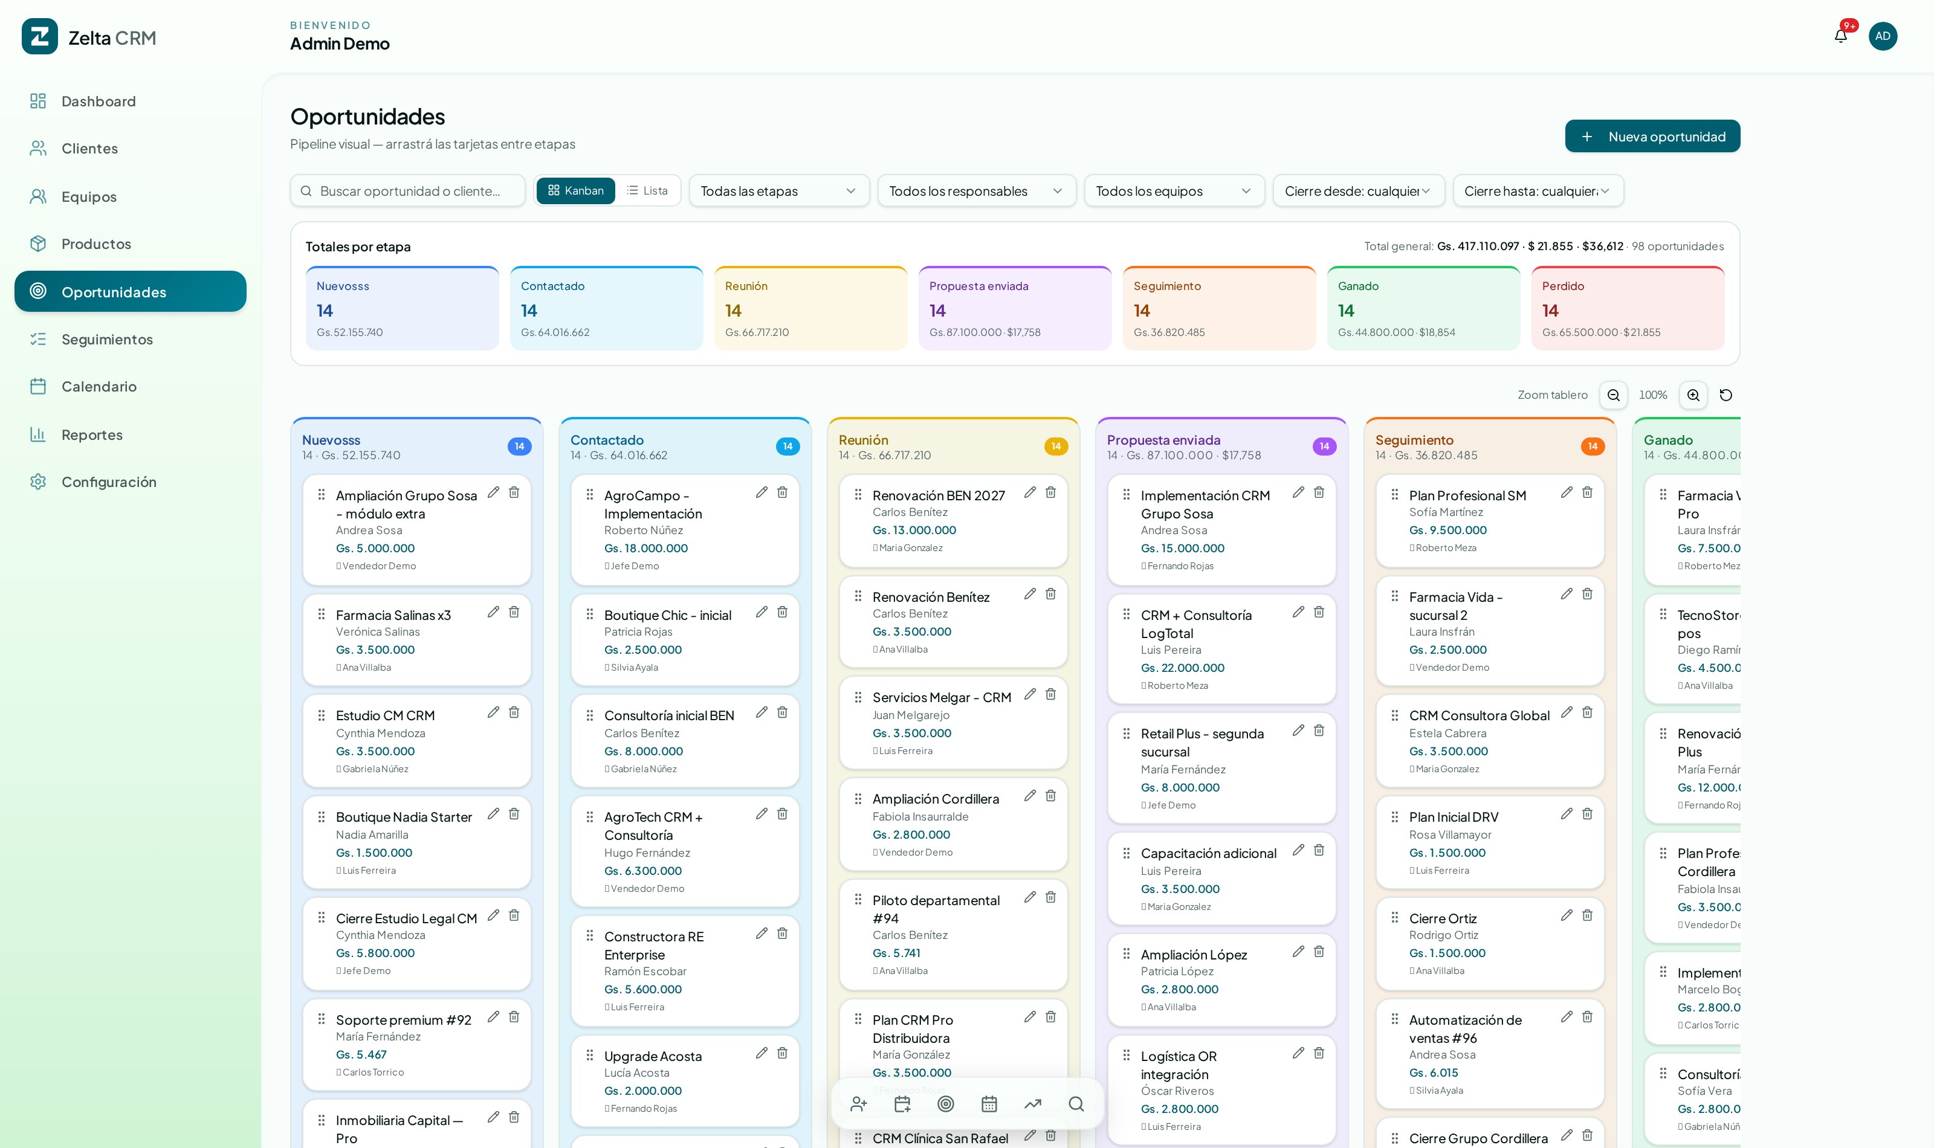This screenshot has height=1148, width=1934.
Task: Go to Dashboard in sidebar
Action: tap(130, 102)
